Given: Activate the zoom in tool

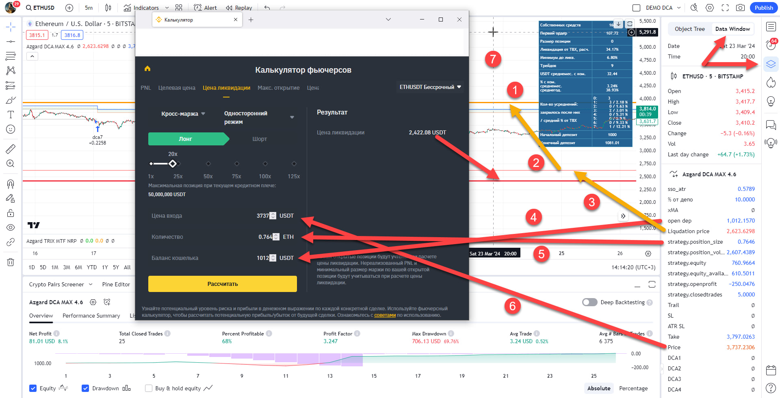Looking at the screenshot, I should tap(11, 164).
